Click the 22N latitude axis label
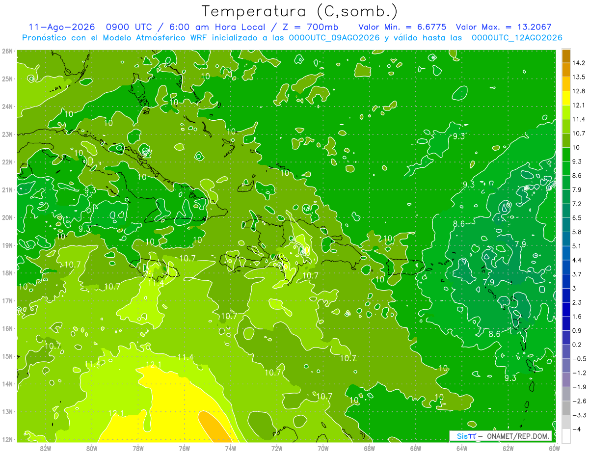589x455 pixels. tap(7, 162)
